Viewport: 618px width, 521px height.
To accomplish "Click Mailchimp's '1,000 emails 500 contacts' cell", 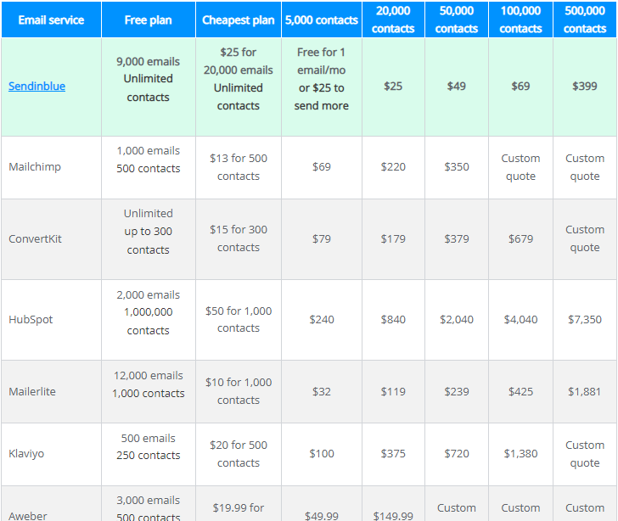I will point(149,167).
